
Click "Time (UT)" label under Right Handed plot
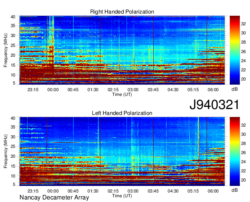[x=122, y=94]
